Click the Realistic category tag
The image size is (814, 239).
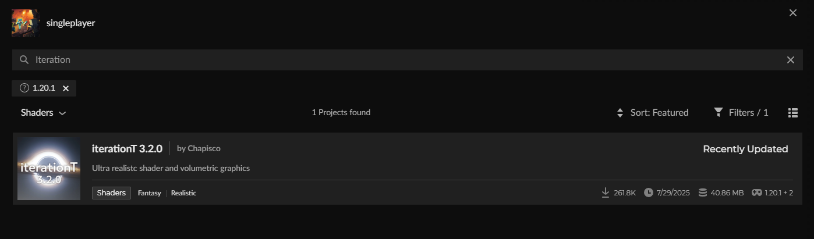(x=183, y=193)
